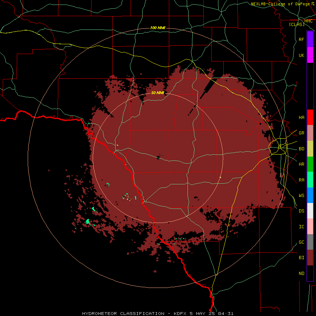Select the IC light pink legend swatch
316x316 pixels.
[310, 226]
